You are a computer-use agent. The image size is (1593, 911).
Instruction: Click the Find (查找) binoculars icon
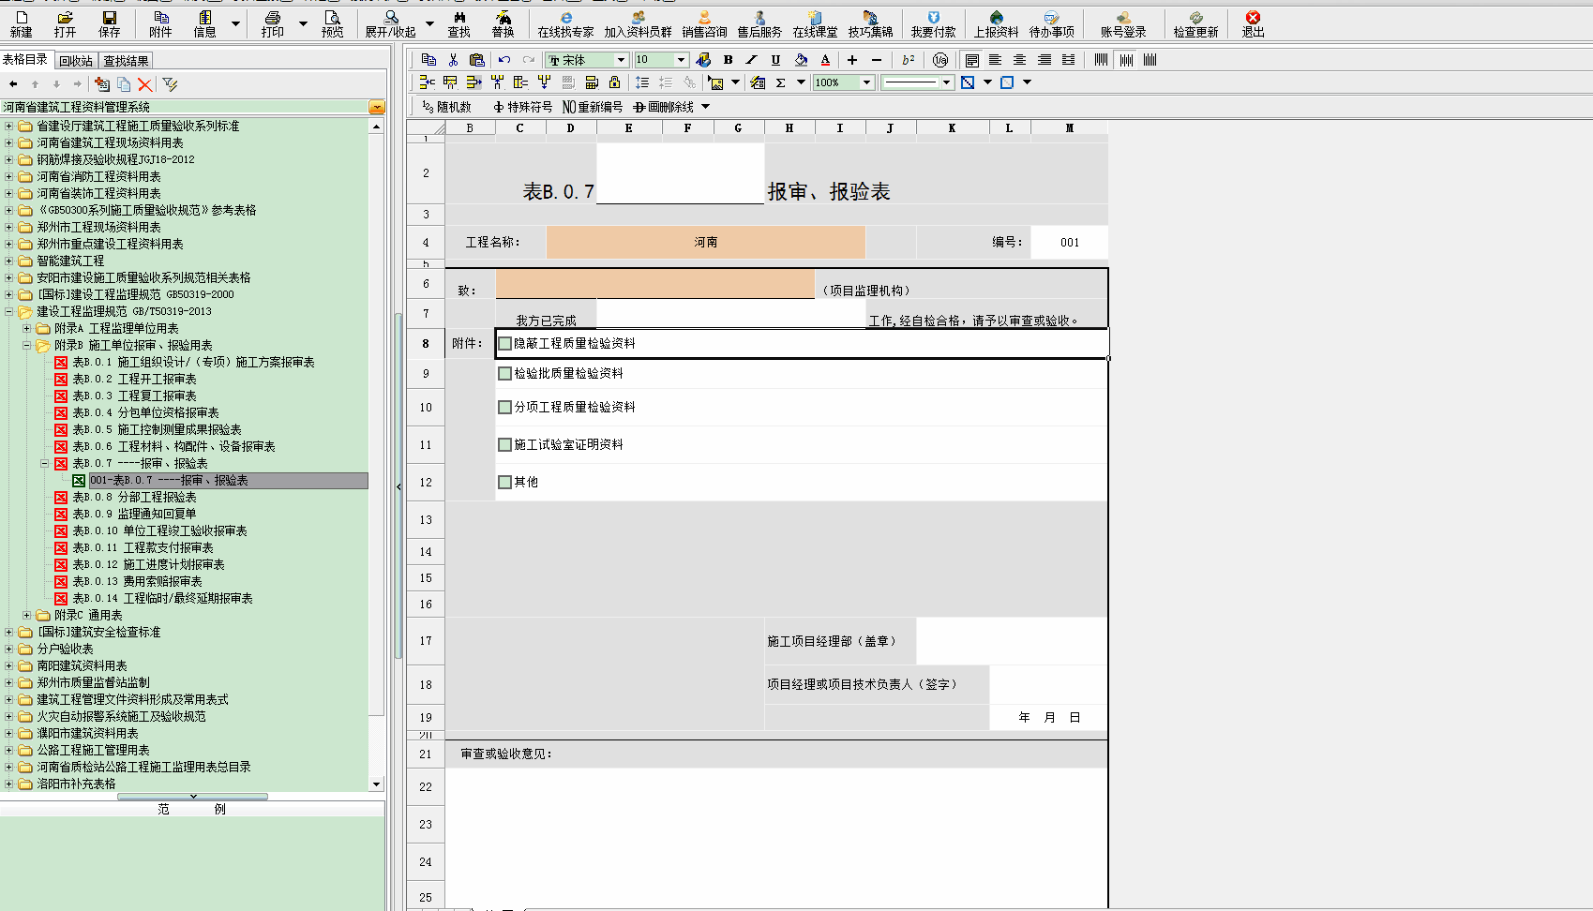point(458,23)
